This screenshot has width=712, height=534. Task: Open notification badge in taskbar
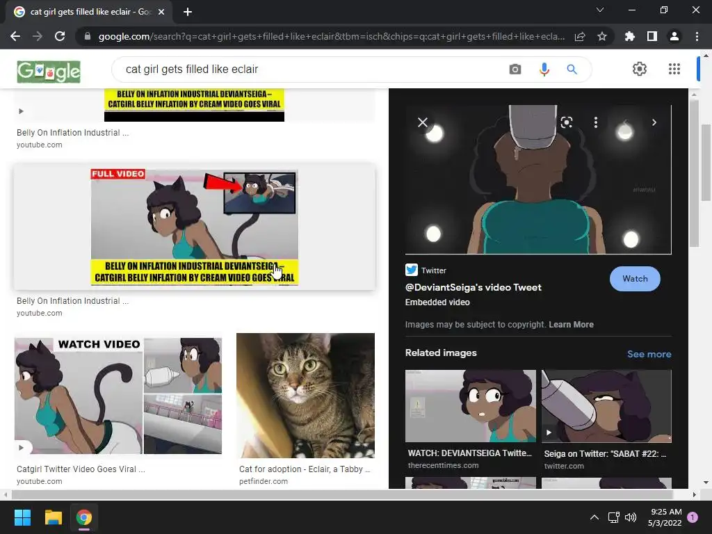[x=693, y=517]
